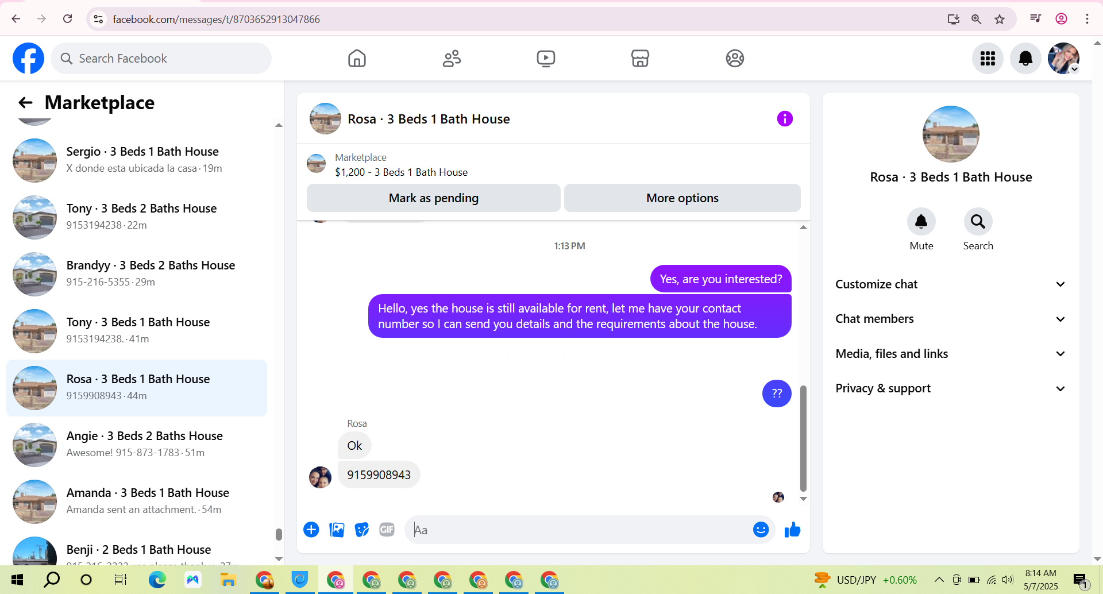Open Microsoft Edge from taskbar
This screenshot has width=1103, height=594.
[x=157, y=580]
